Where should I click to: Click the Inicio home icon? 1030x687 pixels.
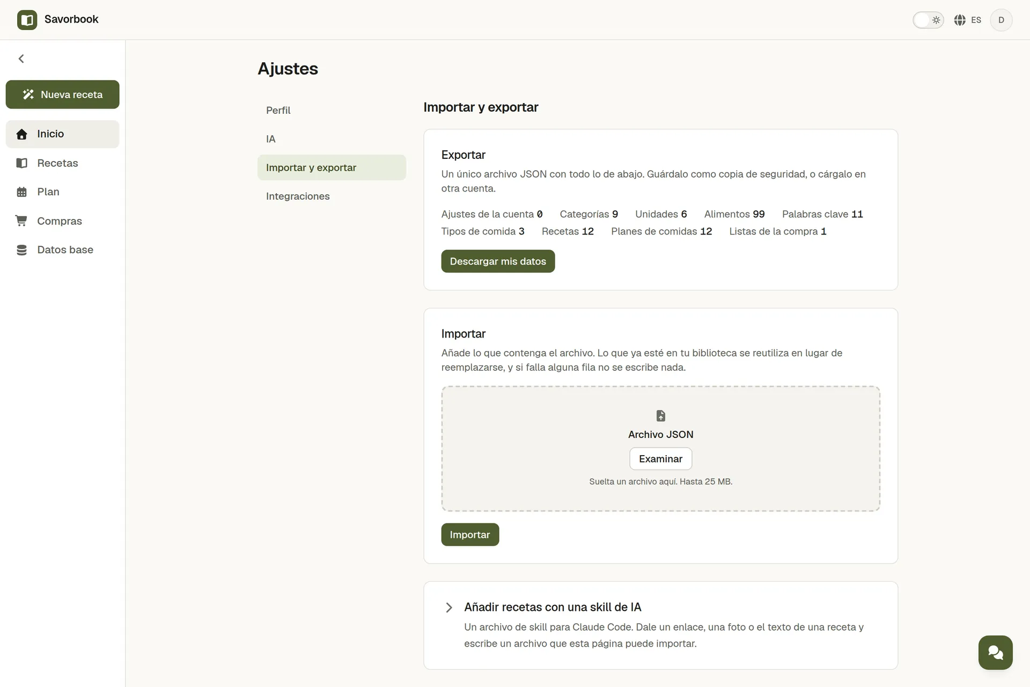click(21, 134)
